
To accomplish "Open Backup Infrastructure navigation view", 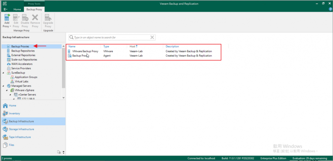I will 33,121.
